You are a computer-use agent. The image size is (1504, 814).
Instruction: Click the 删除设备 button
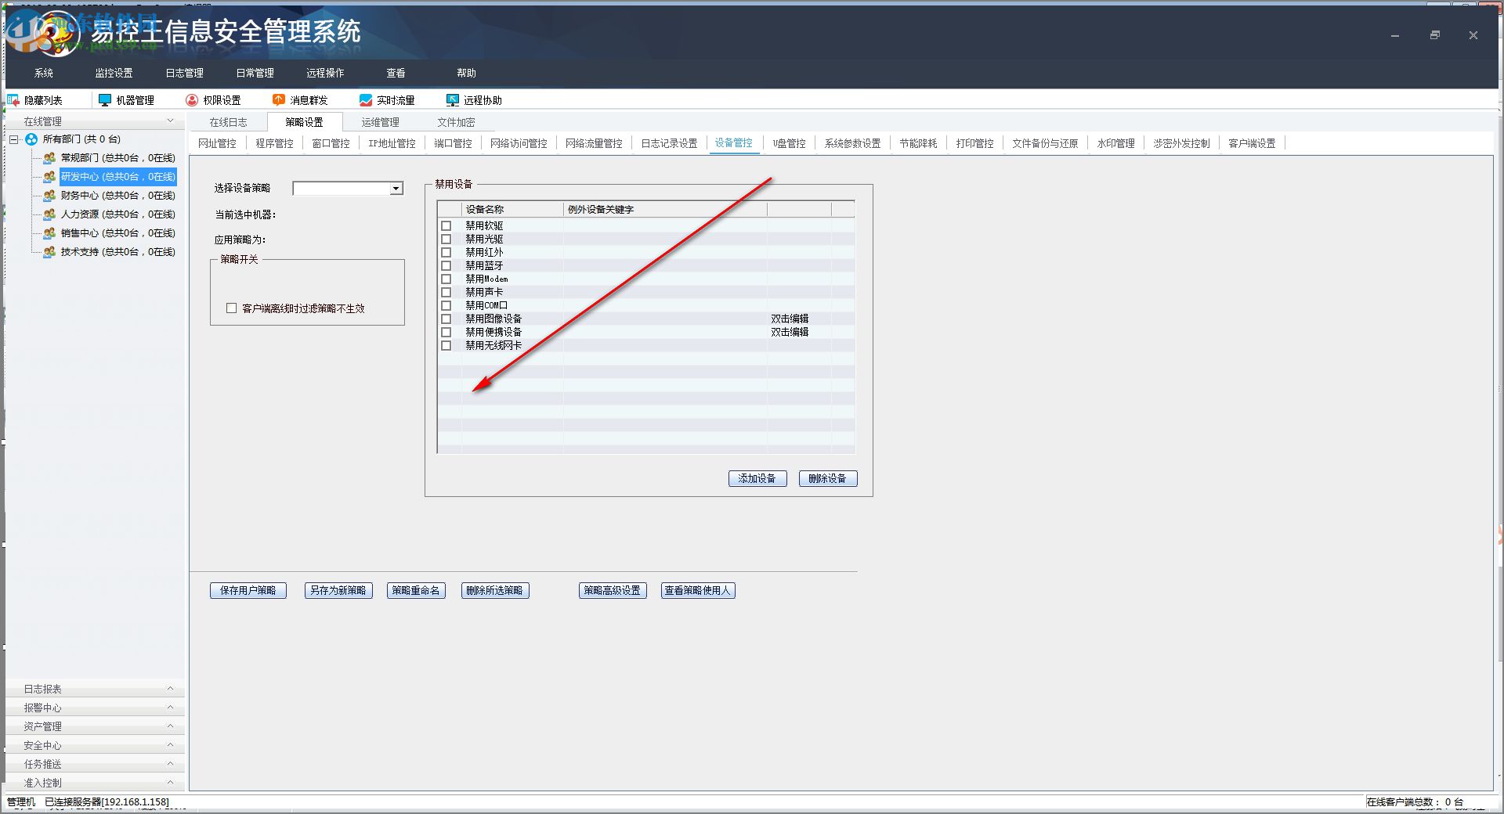tap(828, 478)
